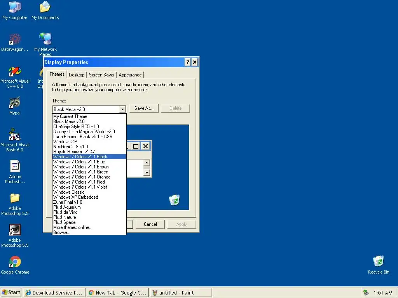Screen dimensions: 398x298
Task: Switch to the Screen Saver tab
Action: (x=102, y=75)
